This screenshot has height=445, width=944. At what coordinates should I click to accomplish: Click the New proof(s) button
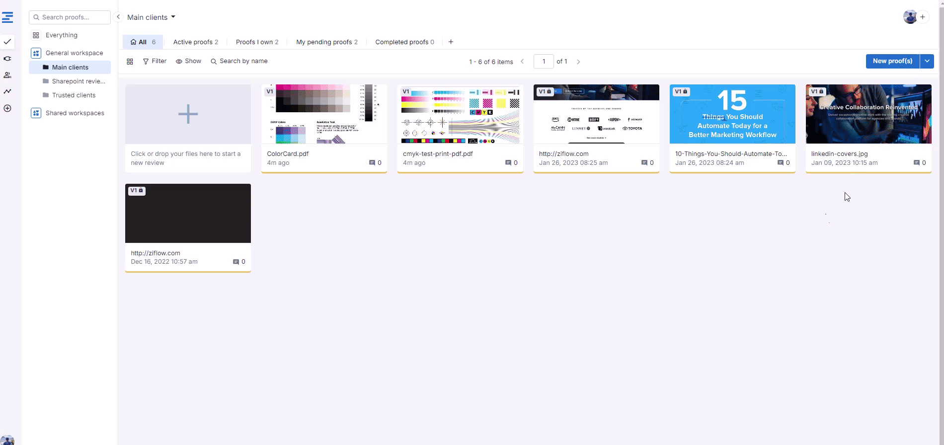[892, 61]
